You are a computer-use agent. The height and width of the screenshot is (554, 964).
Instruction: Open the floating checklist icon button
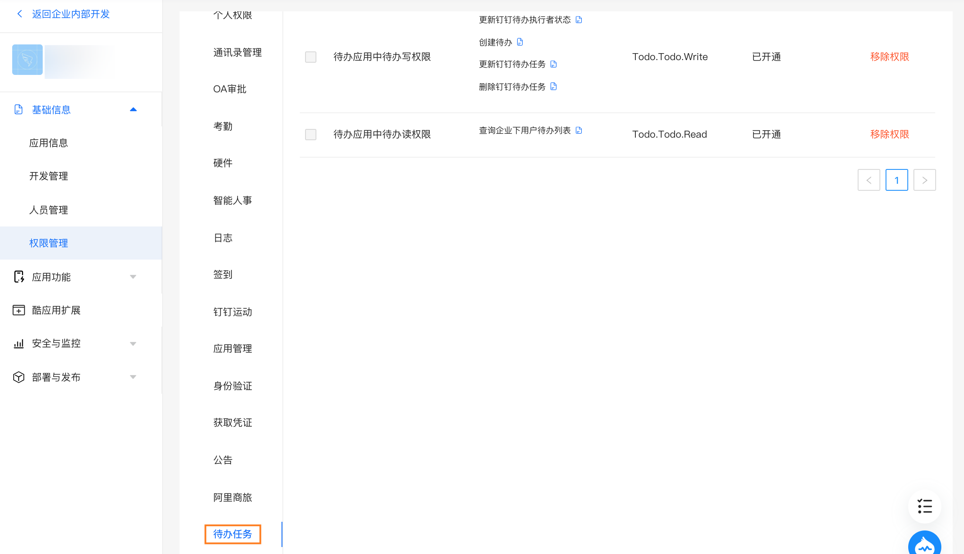coord(924,506)
